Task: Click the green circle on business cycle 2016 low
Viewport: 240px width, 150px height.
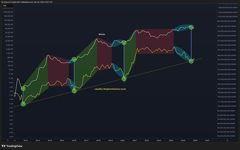Action: pos(74,91)
